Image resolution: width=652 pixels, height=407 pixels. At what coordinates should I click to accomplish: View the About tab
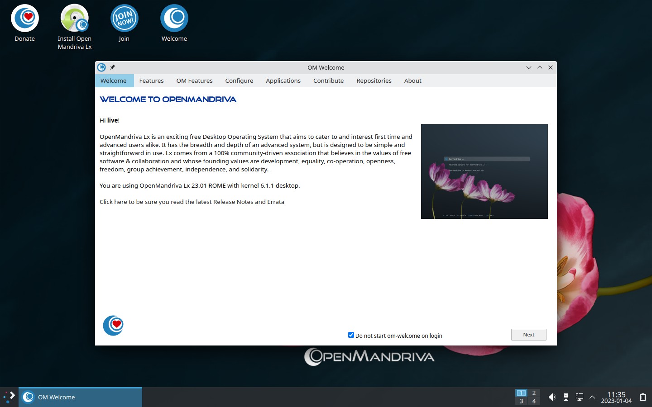(x=413, y=80)
